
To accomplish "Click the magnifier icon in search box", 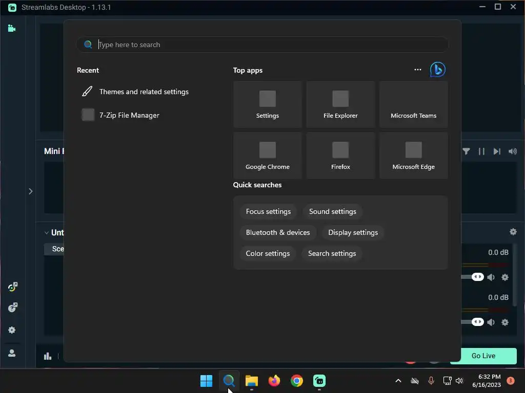I will (88, 45).
